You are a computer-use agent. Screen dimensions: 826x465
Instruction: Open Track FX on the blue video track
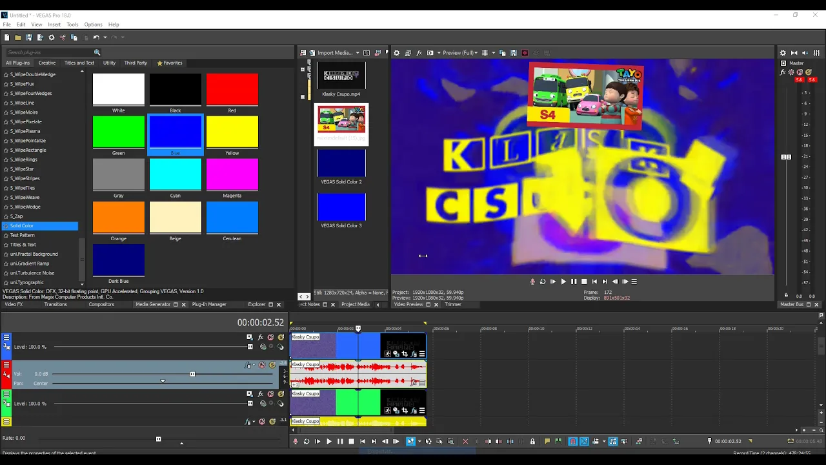click(260, 337)
